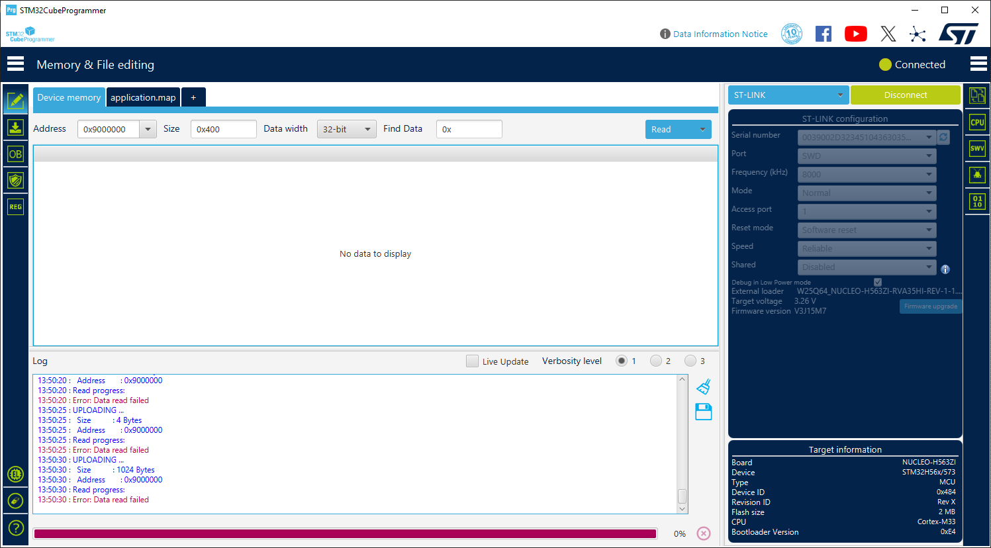Open the OB option bytes panel

coord(15,154)
